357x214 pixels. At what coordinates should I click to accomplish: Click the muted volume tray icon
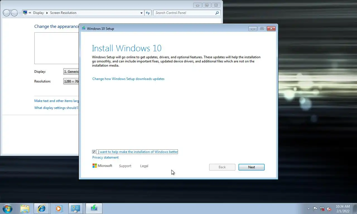pyautogui.click(x=329, y=209)
